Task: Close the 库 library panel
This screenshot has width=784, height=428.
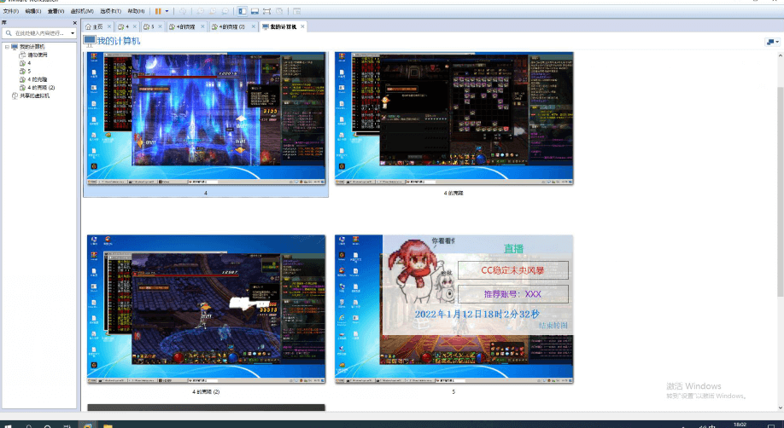Action: [x=75, y=23]
